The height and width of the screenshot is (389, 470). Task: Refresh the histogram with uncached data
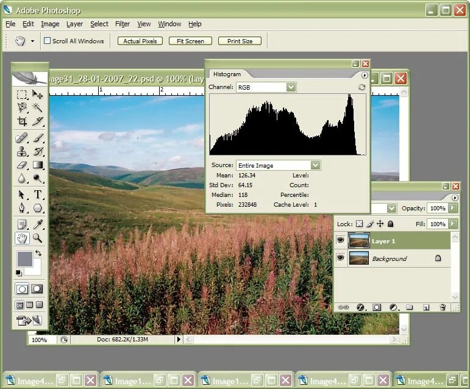[x=361, y=87]
